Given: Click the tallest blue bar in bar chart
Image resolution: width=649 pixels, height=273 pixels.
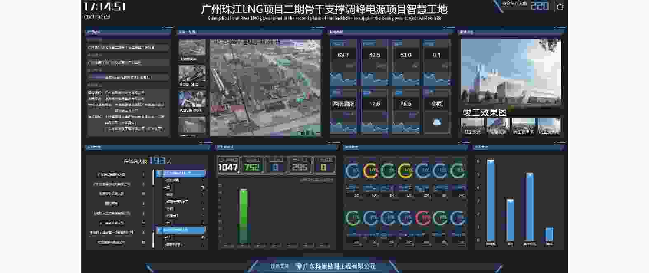Looking at the screenshot, I should [490, 200].
